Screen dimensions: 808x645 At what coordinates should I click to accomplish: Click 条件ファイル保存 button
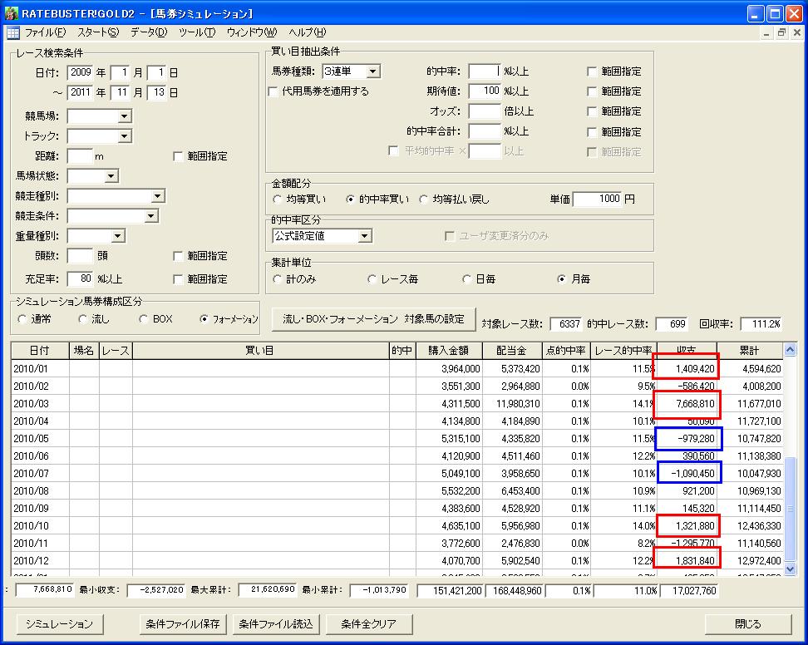[x=183, y=624]
